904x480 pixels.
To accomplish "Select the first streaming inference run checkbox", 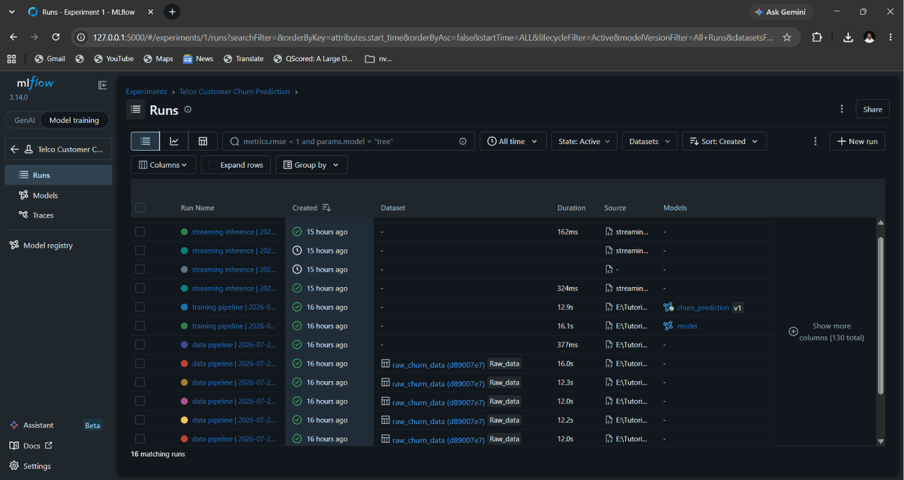I will click(x=140, y=232).
